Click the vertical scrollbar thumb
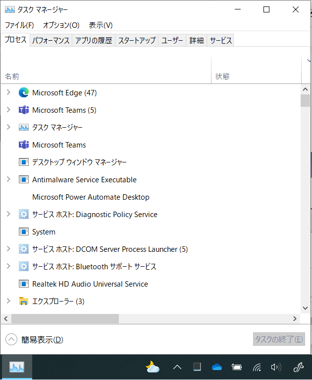312x380 pixels. 305,100
